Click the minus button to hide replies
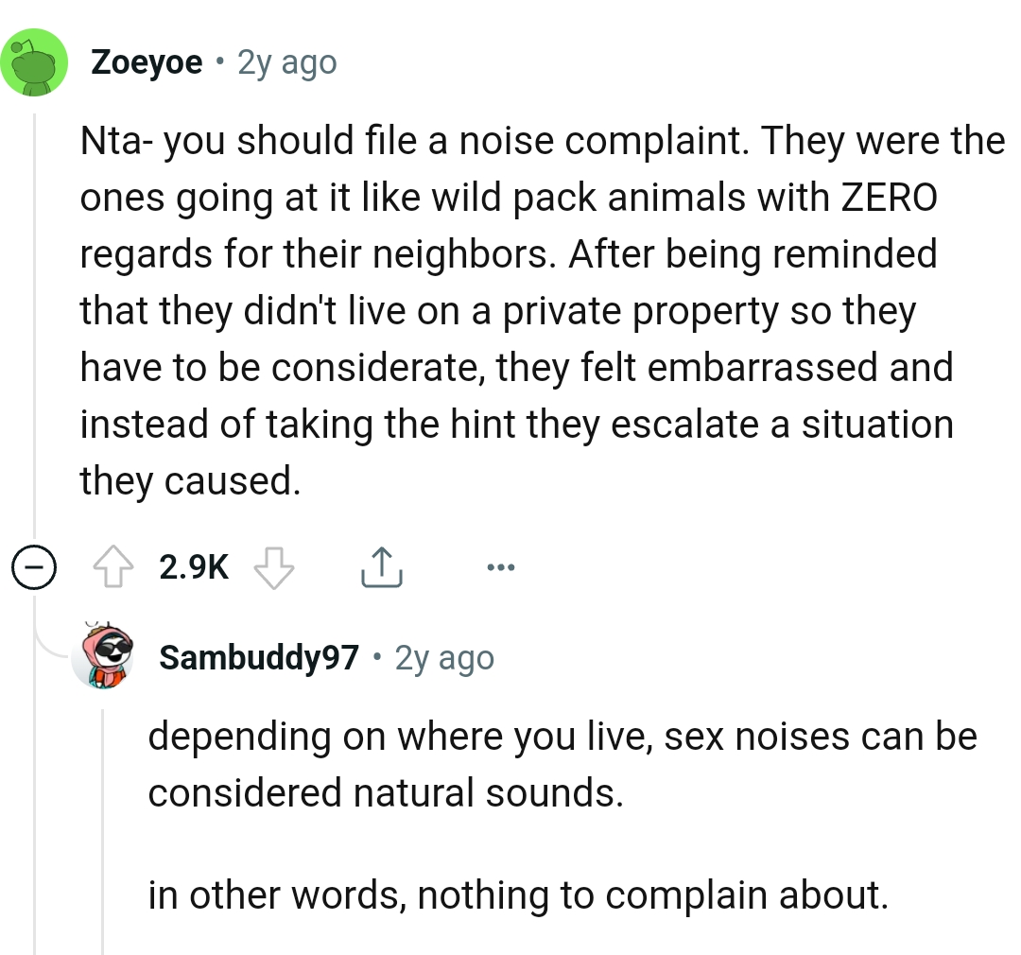 pyautogui.click(x=34, y=567)
